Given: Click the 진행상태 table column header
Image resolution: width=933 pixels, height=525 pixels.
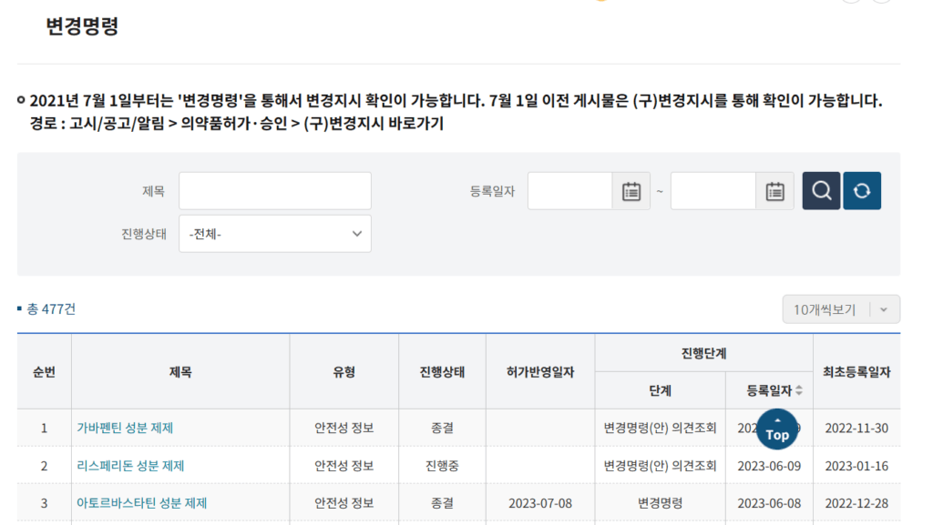Looking at the screenshot, I should [x=442, y=372].
